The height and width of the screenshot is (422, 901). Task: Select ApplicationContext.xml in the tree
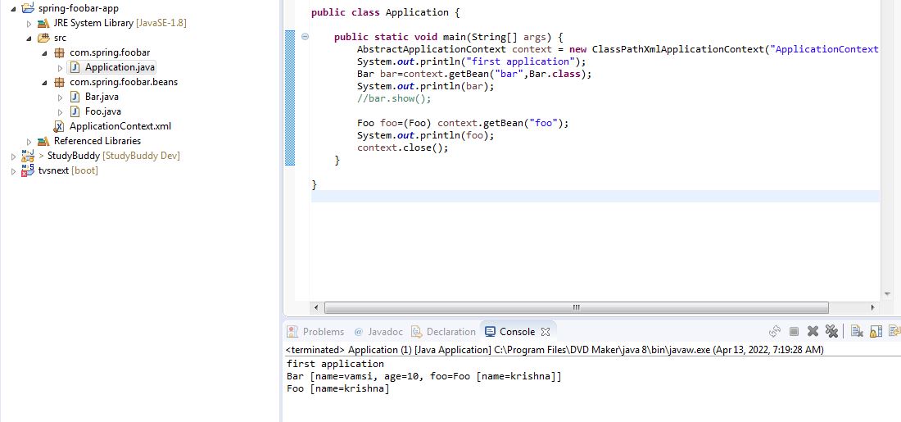click(x=120, y=126)
